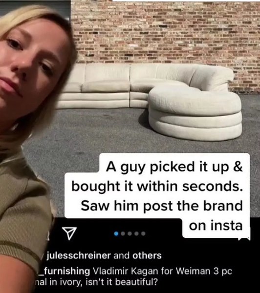Image resolution: width=260 pixels, height=293 pixels.
Task: Jump to the third middle carousel dot
Action: (130, 233)
